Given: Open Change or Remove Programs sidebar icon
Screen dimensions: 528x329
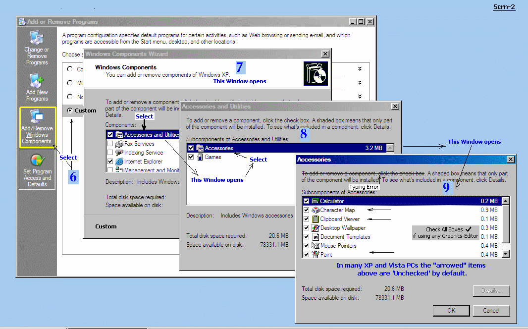Looking at the screenshot, I should (x=37, y=37).
